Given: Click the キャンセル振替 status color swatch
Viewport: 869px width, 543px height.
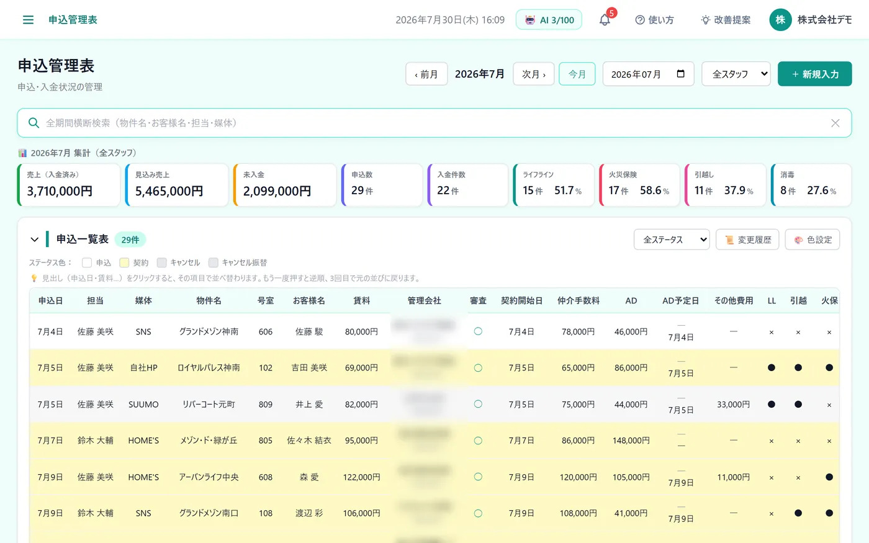Looking at the screenshot, I should coord(213,263).
